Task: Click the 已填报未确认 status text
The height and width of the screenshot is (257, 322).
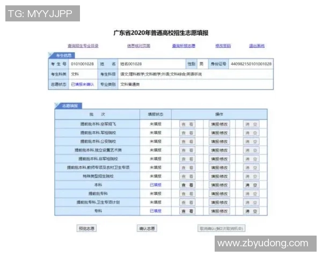Action: click(x=83, y=84)
